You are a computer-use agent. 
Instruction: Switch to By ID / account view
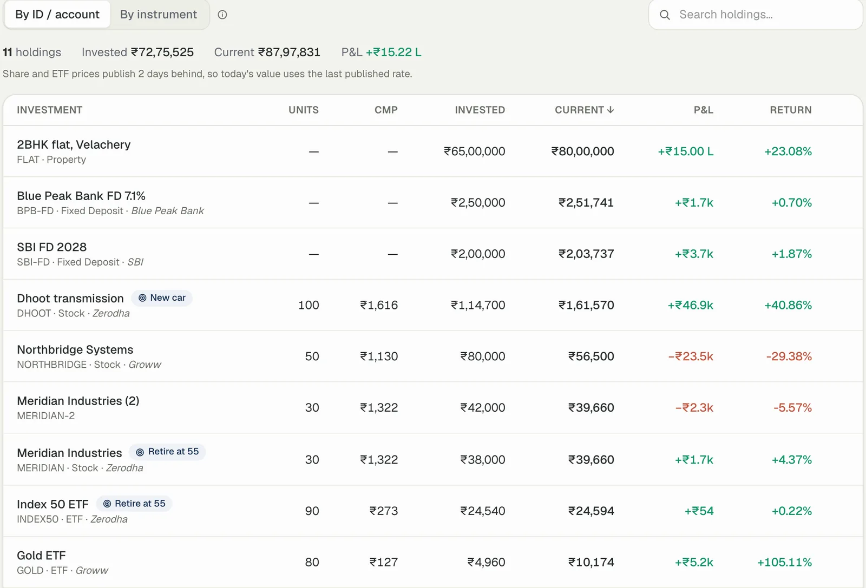[x=57, y=15]
